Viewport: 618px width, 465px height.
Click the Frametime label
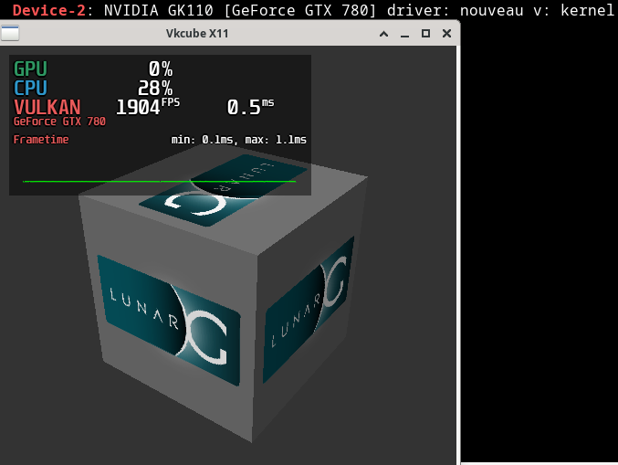[x=41, y=140]
